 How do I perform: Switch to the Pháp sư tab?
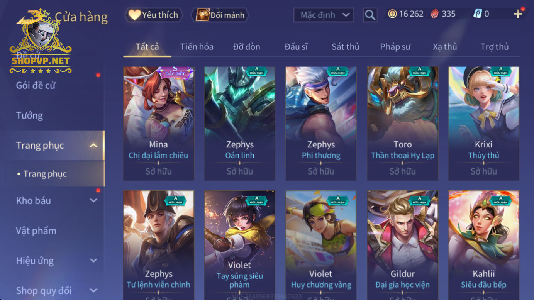(x=395, y=47)
